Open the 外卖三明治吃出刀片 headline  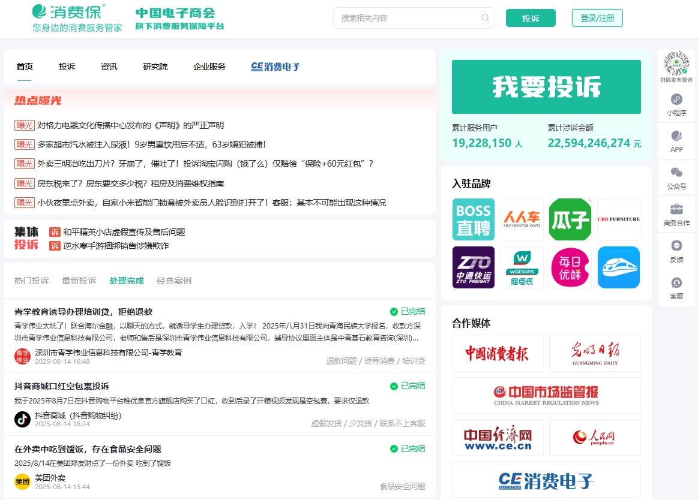pos(205,164)
